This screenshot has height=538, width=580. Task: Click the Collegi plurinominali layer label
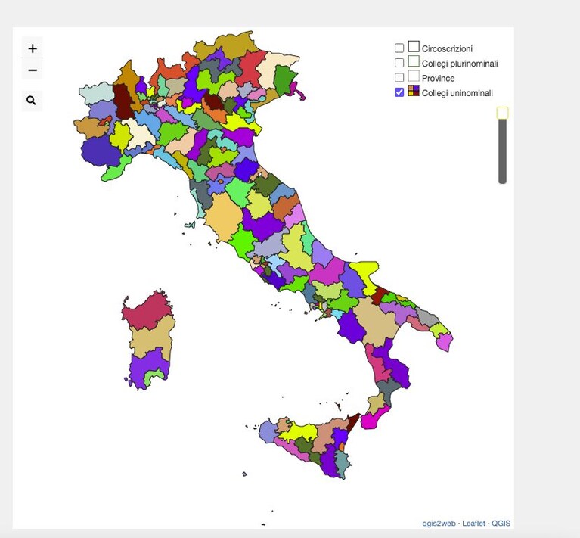(x=460, y=64)
